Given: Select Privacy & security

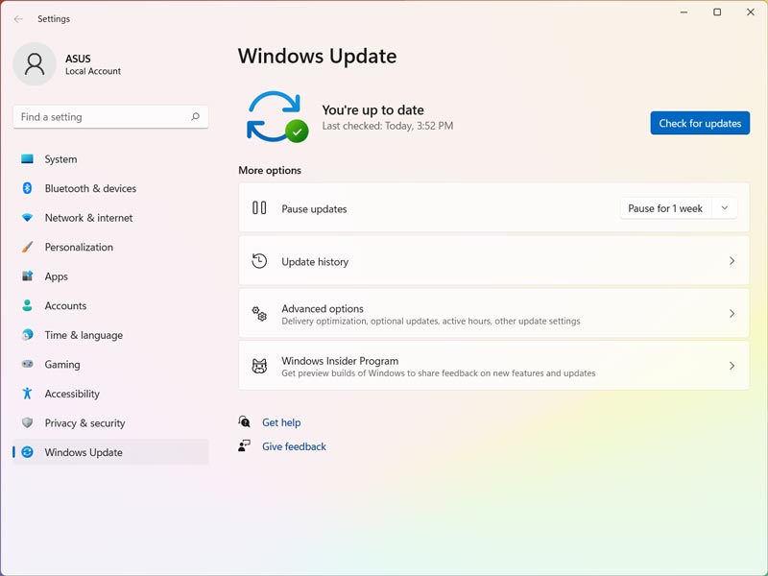Looking at the screenshot, I should (110, 422).
